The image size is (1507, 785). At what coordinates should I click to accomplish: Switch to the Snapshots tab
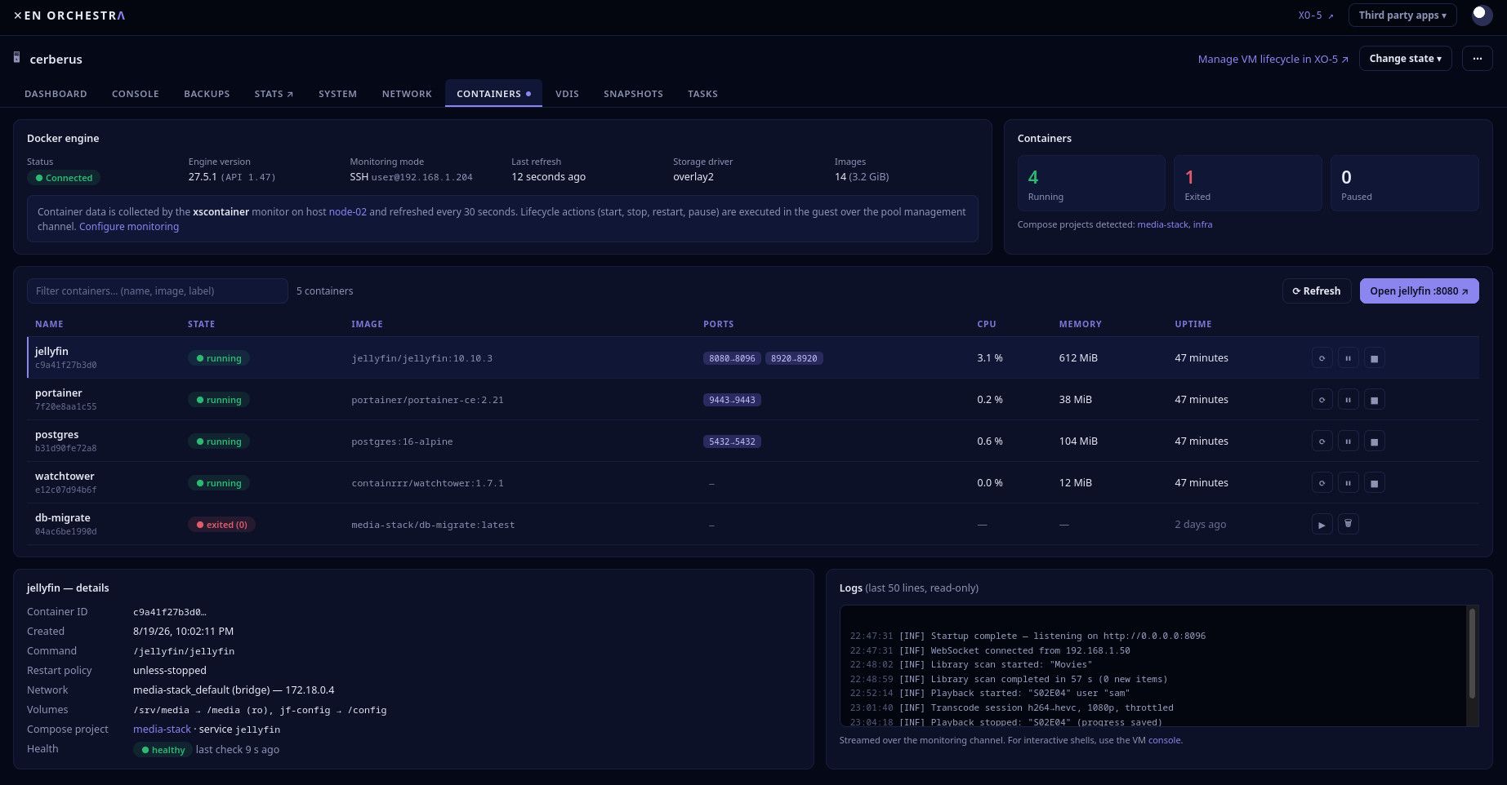[633, 94]
